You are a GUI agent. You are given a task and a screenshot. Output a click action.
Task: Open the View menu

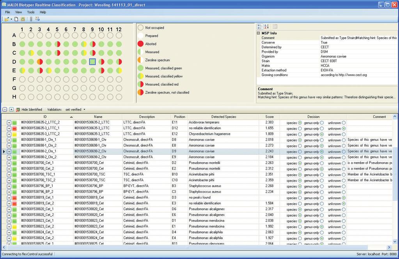[19, 12]
